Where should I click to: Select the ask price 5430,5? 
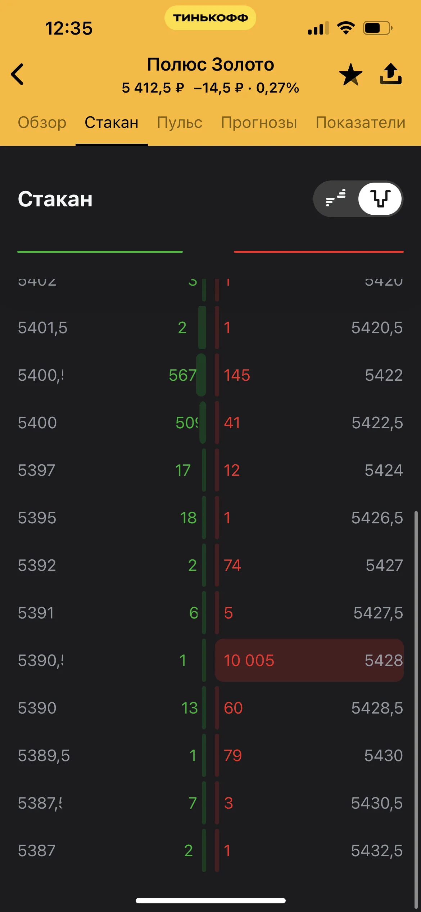tap(377, 803)
